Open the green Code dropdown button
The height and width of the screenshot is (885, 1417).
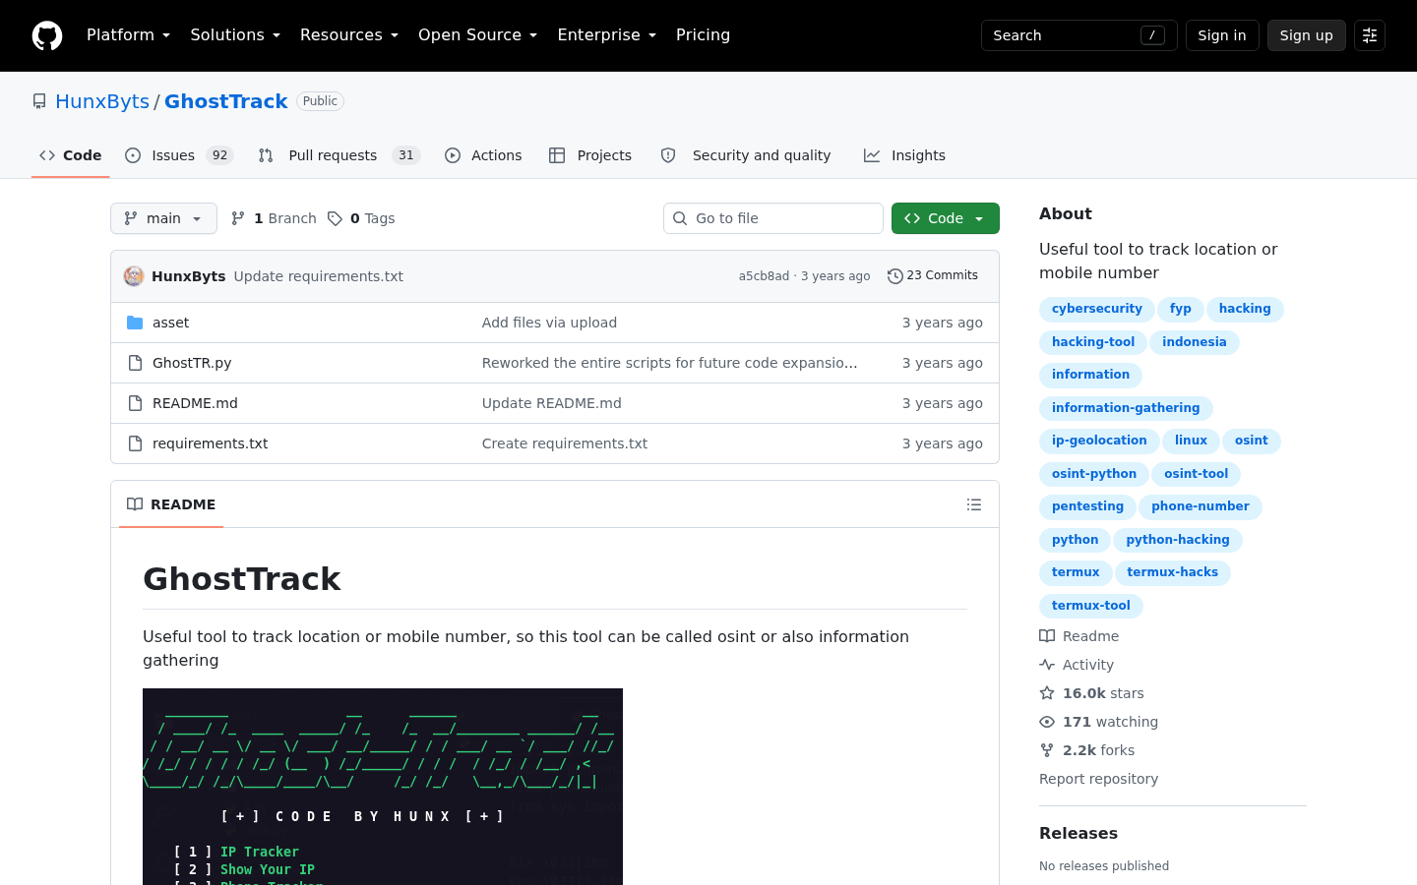[x=946, y=218]
